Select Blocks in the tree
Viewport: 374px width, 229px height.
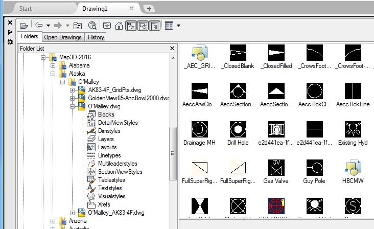point(106,114)
